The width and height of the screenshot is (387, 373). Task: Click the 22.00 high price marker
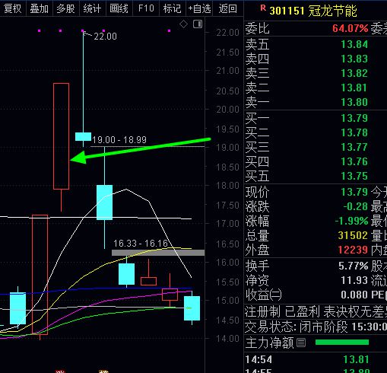coord(105,37)
